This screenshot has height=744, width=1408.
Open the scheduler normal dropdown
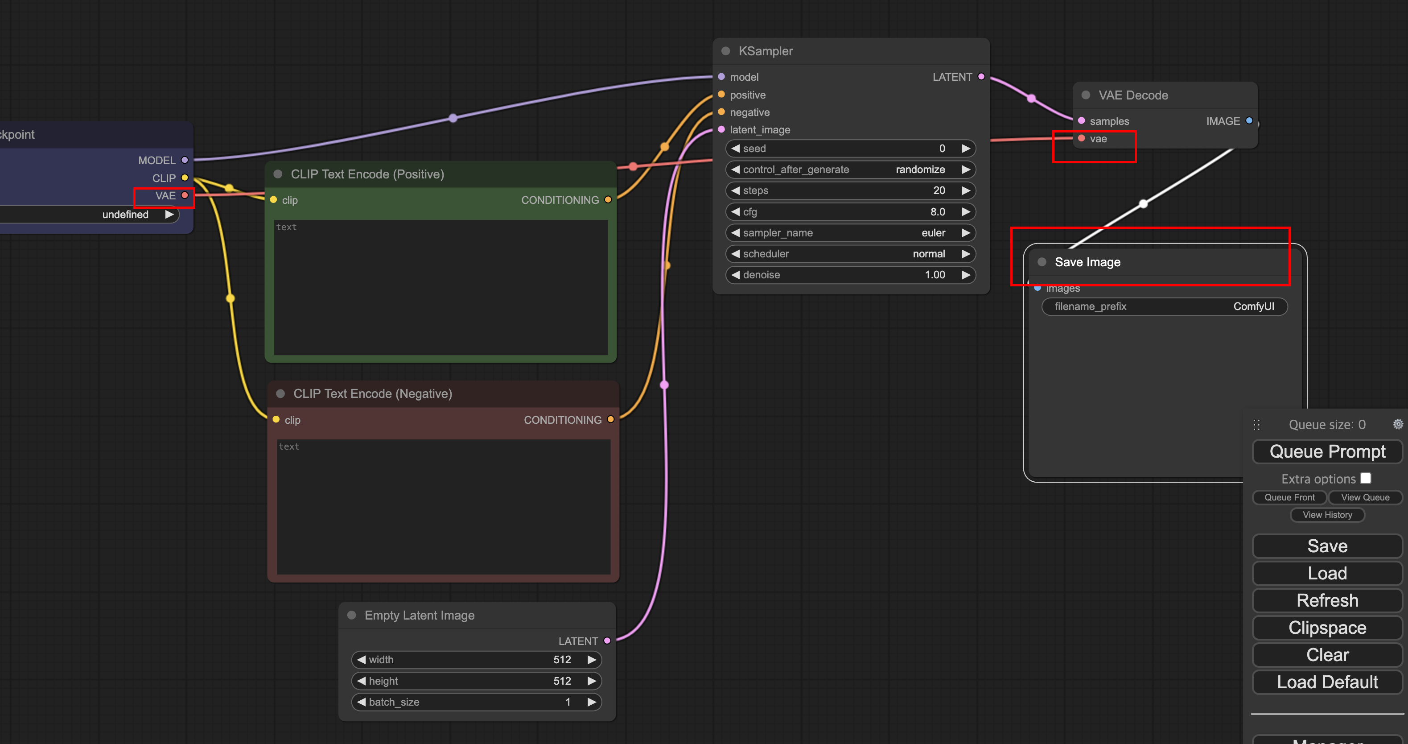point(850,254)
